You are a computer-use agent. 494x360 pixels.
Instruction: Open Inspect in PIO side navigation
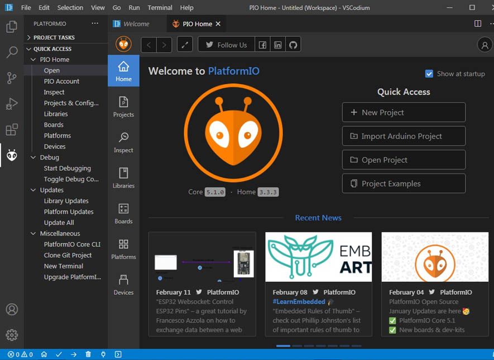click(x=123, y=142)
